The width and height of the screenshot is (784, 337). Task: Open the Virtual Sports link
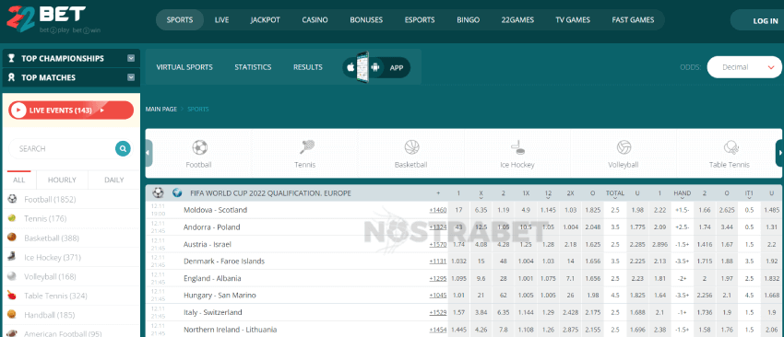[184, 67]
